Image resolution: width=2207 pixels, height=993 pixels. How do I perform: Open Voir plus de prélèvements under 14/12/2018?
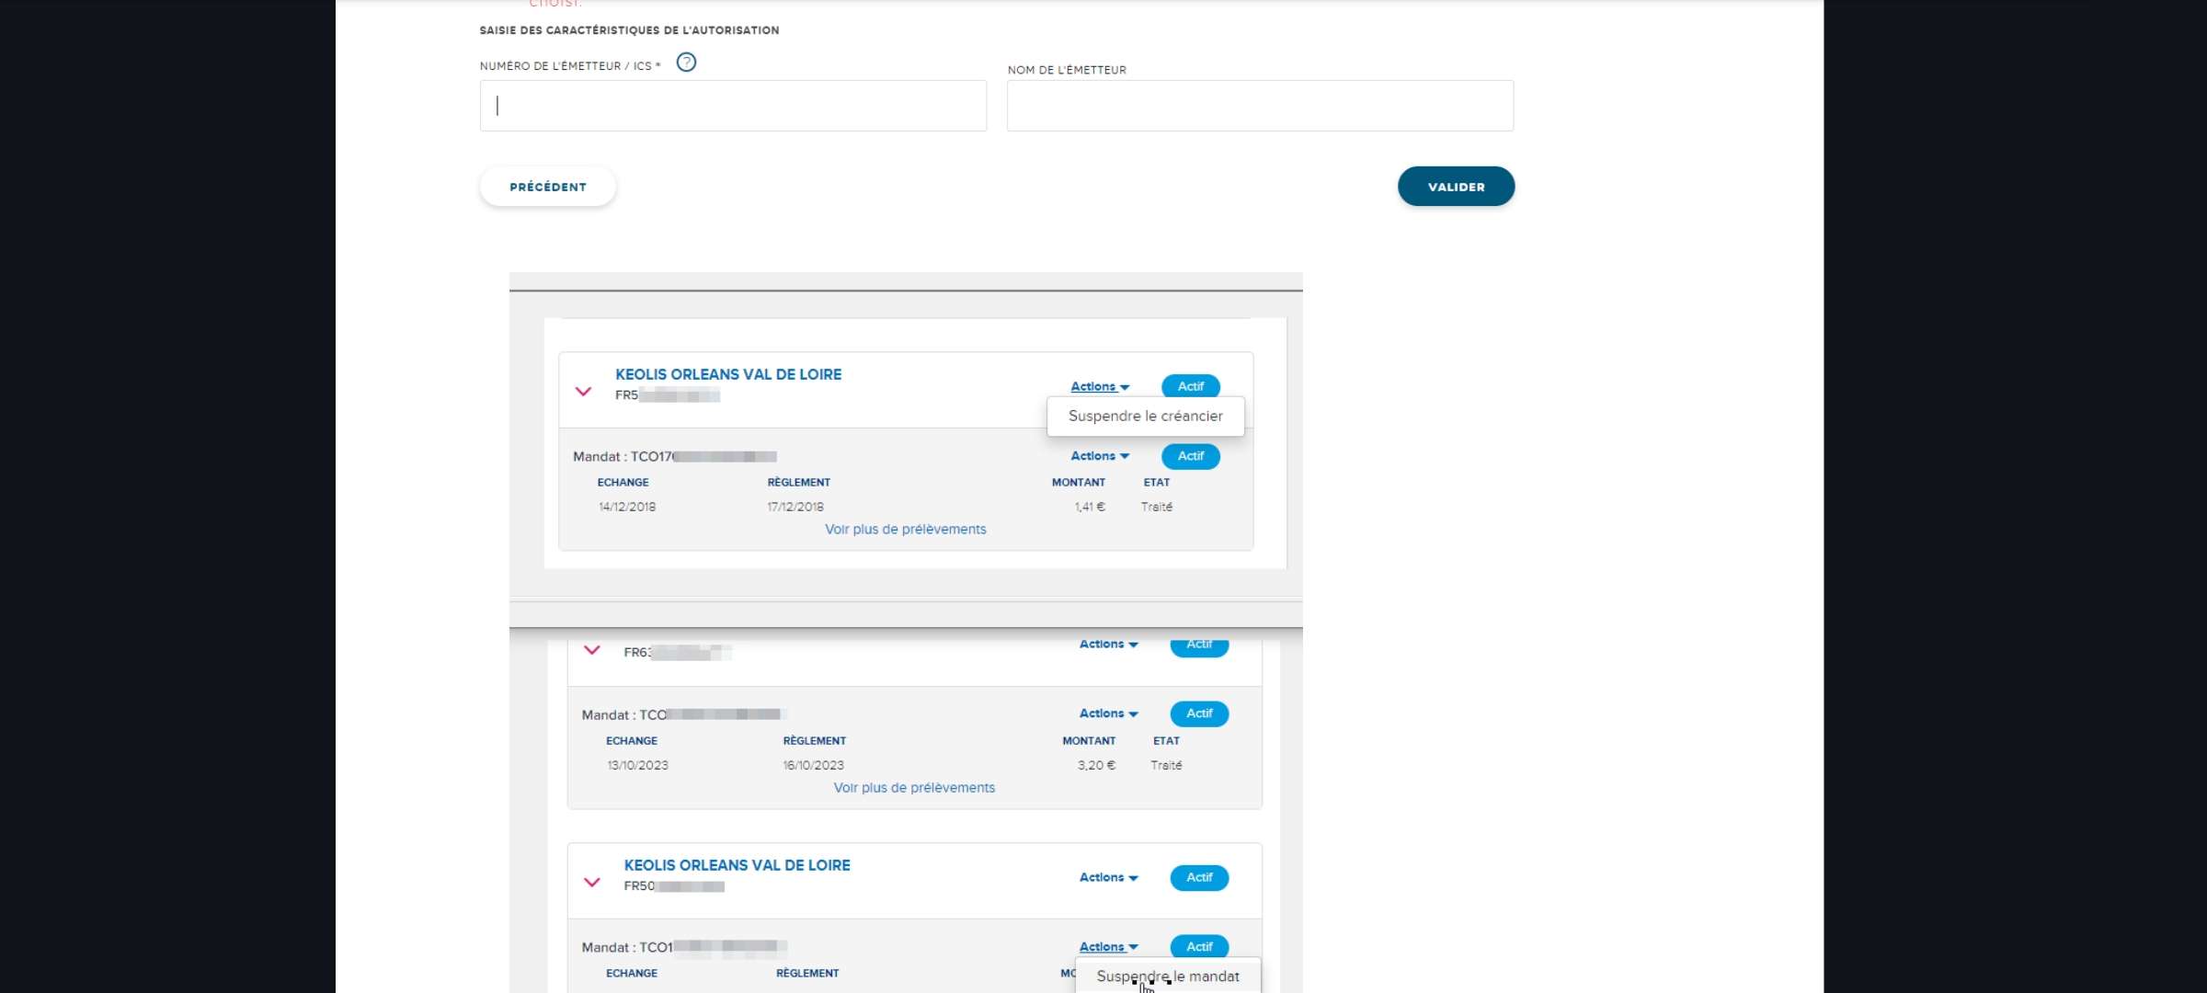[x=906, y=530]
